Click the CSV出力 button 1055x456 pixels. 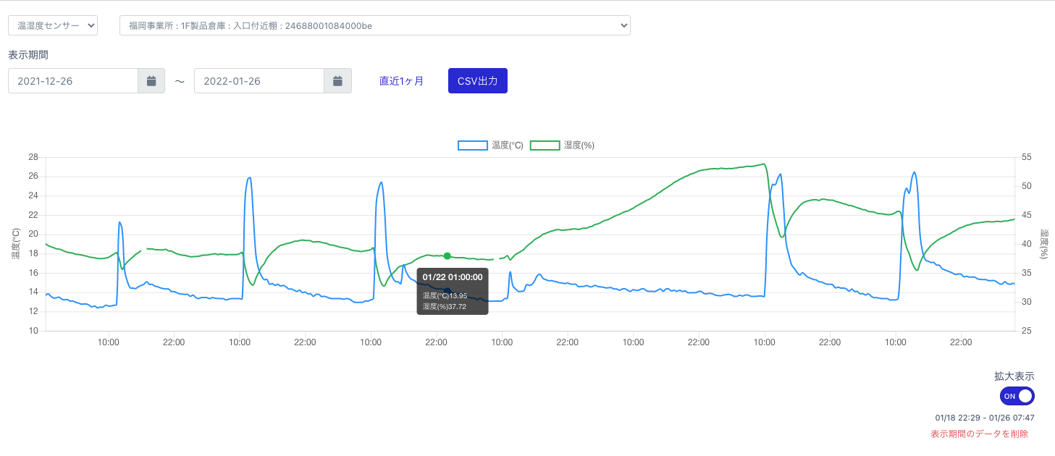478,81
